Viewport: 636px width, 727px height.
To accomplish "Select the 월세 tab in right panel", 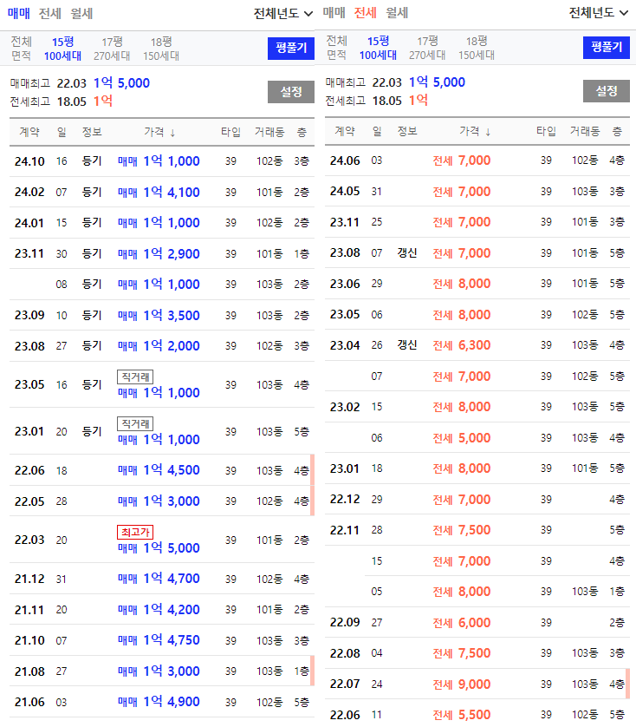I will tap(397, 12).
